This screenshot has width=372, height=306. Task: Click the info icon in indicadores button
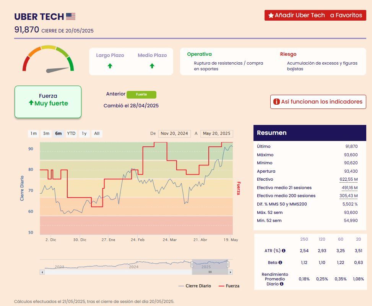(276, 102)
